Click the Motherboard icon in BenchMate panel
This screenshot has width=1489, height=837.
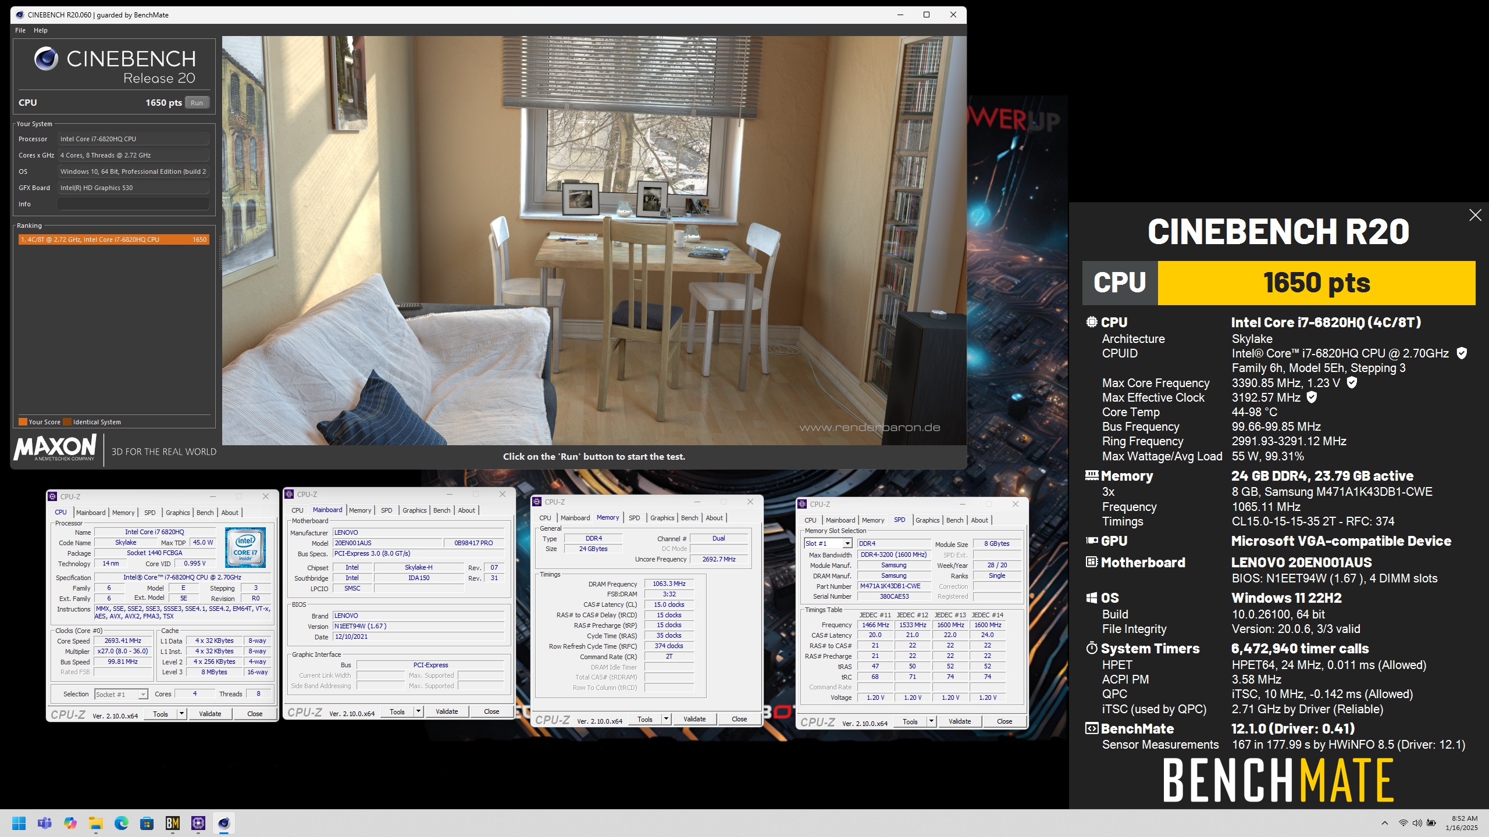tap(1092, 562)
